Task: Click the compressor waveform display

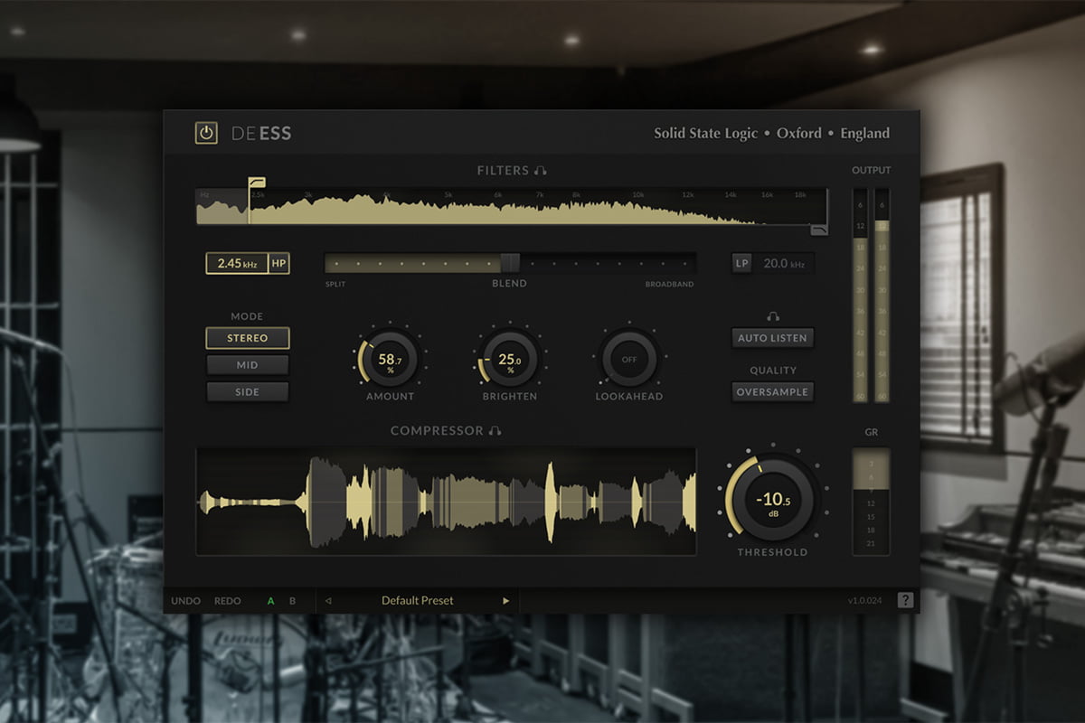Action: tap(447, 502)
